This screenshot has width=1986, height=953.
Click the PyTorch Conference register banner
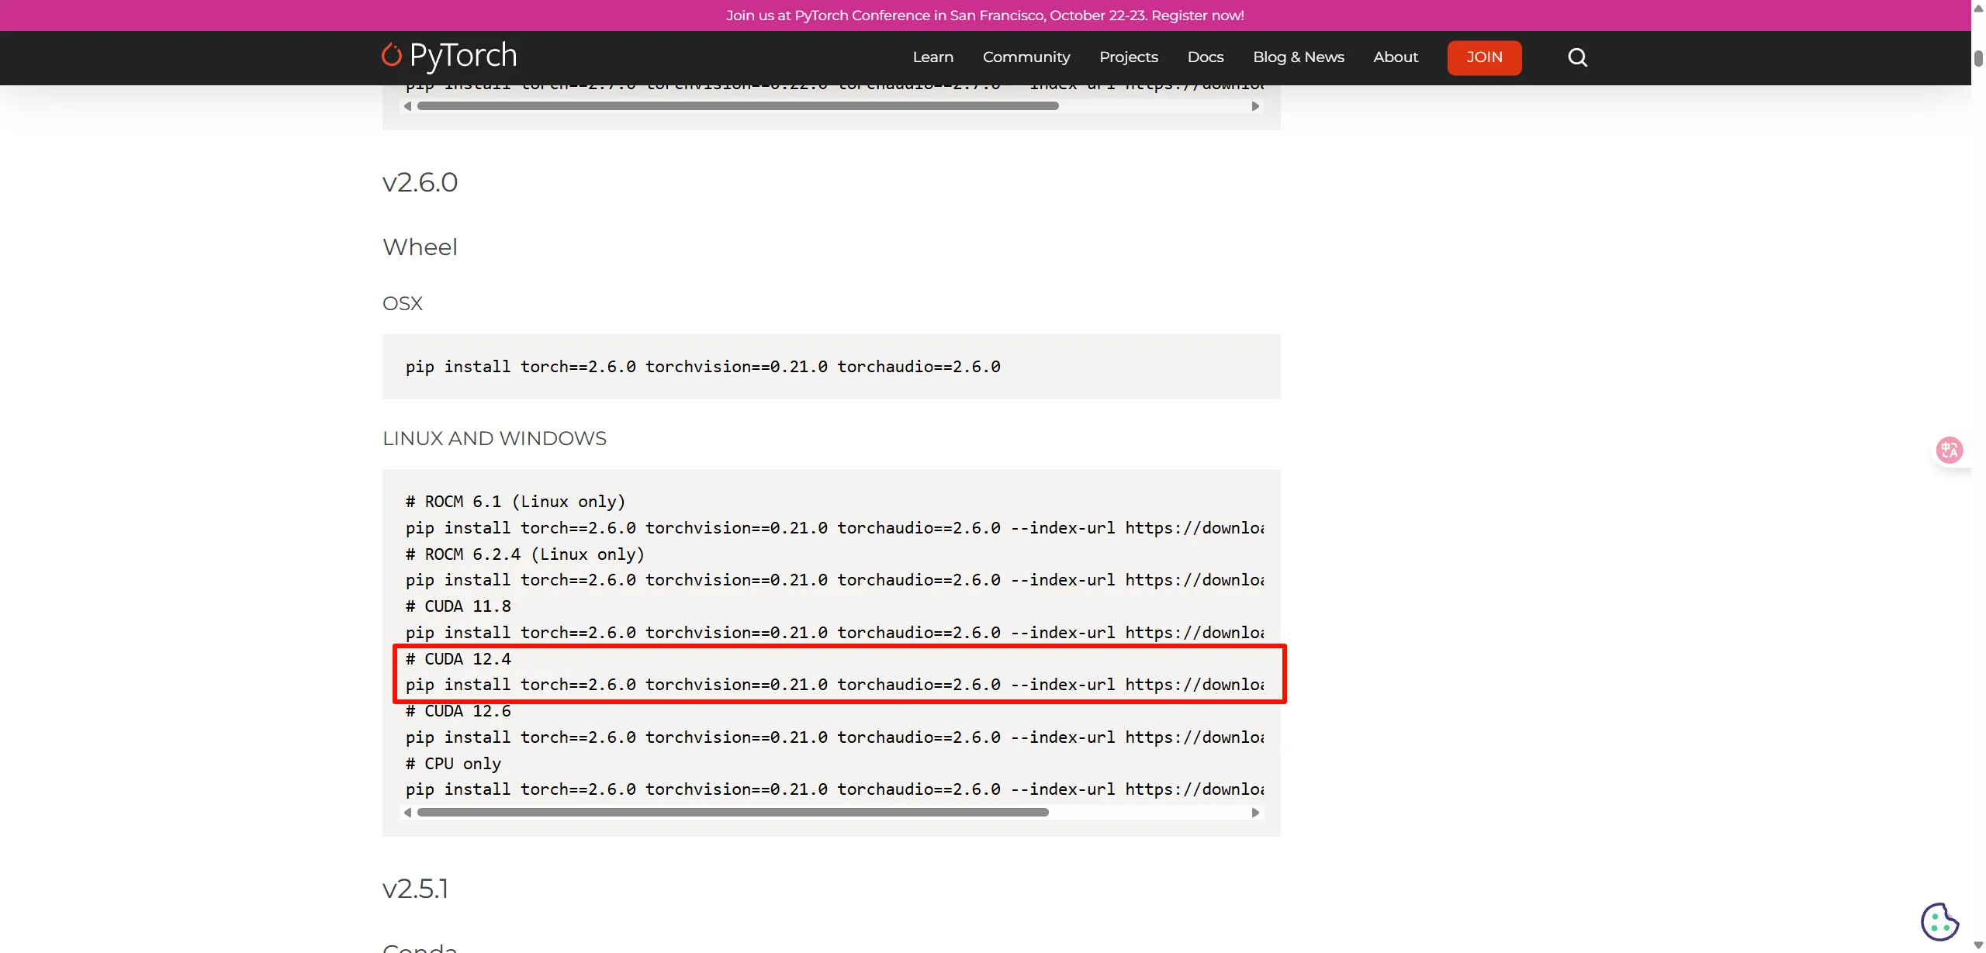(x=984, y=16)
